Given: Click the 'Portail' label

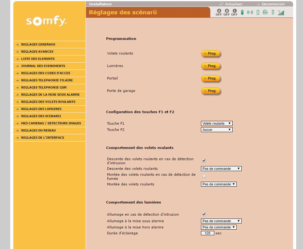Looking at the screenshot, I should point(113,78).
